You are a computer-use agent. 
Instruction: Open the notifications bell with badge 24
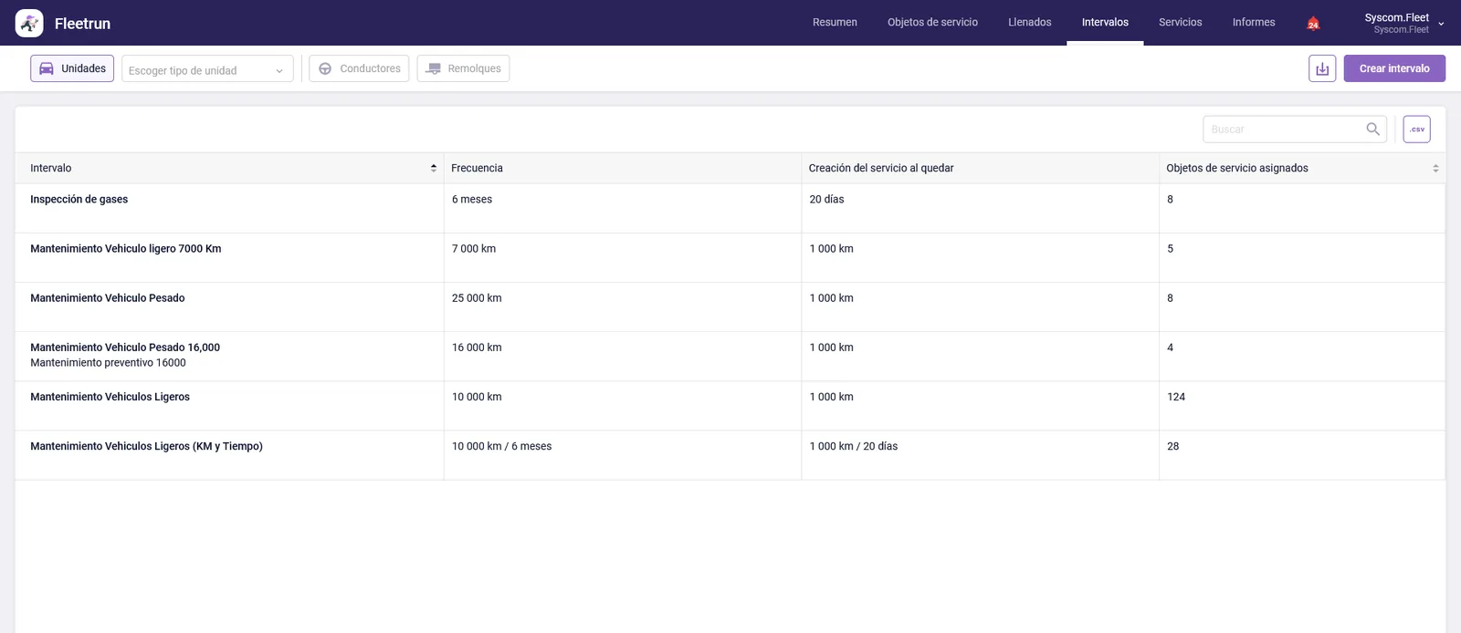tap(1313, 23)
